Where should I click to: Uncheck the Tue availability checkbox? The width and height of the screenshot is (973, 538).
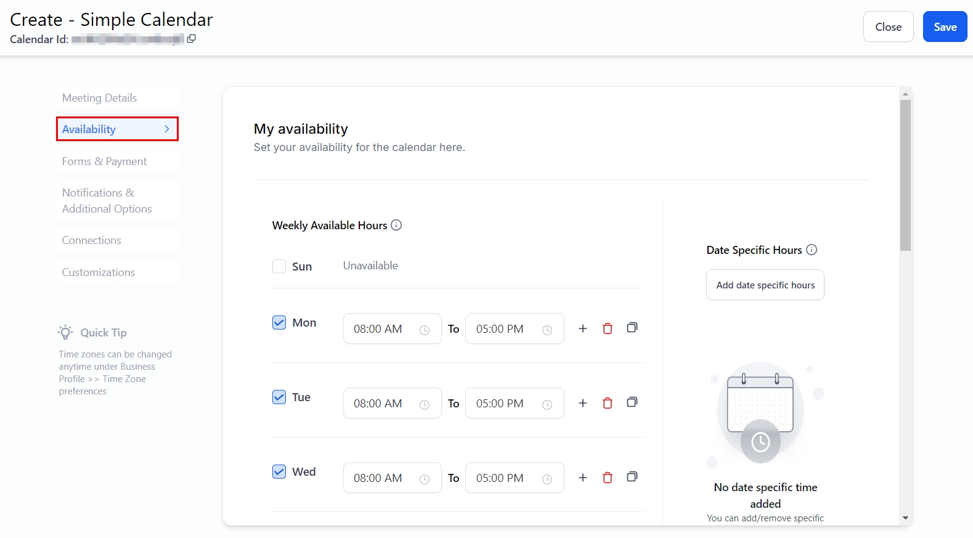coord(279,397)
